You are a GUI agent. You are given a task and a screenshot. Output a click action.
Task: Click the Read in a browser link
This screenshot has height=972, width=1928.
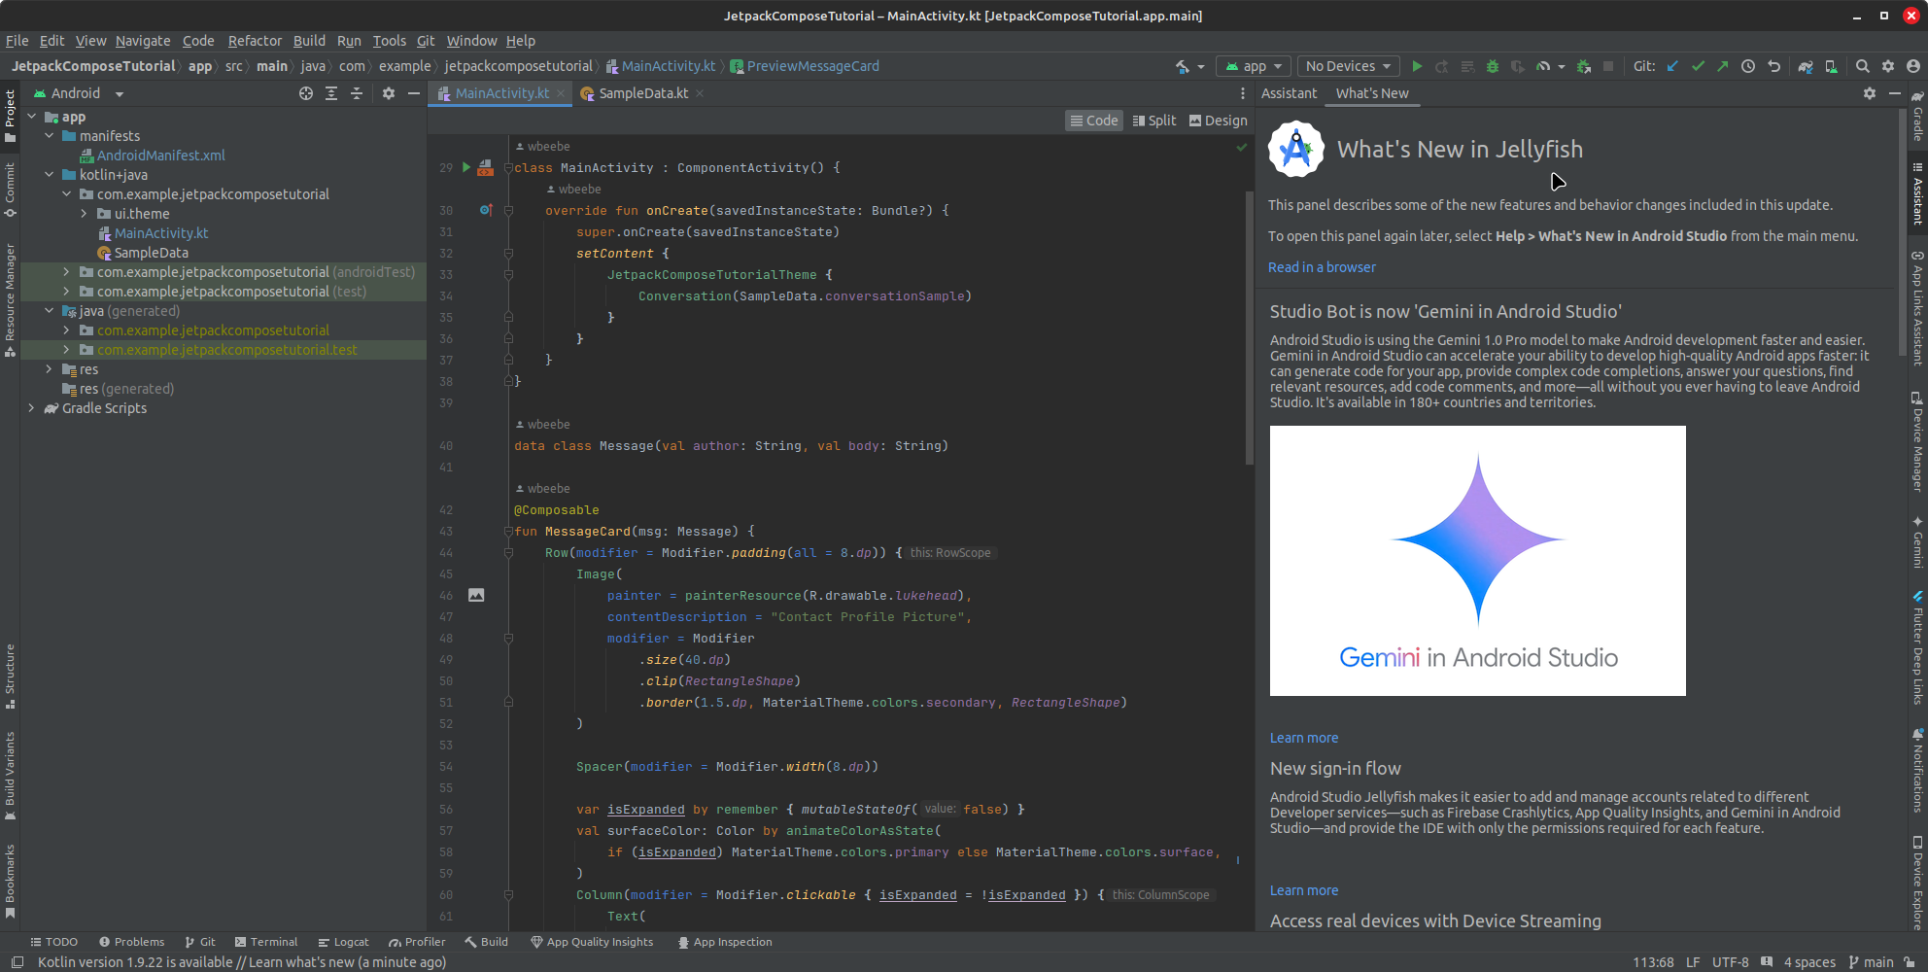click(x=1322, y=267)
